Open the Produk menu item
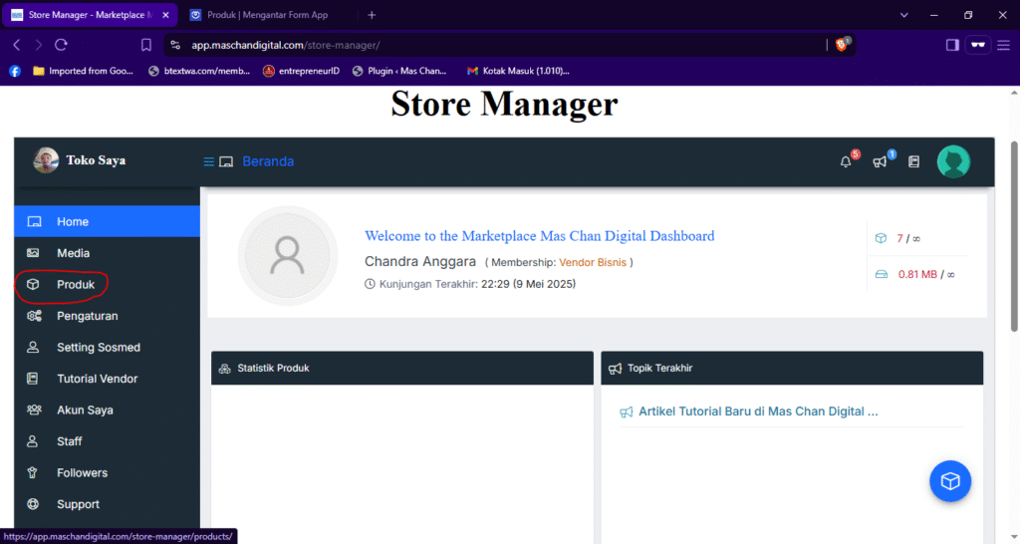Image resolution: width=1020 pixels, height=544 pixels. (x=107, y=284)
